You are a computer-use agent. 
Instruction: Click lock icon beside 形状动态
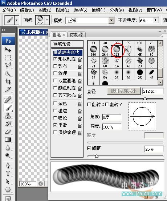pos(80,59)
